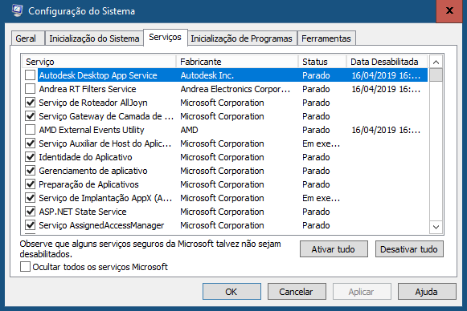Click the Data Desabilitada column header

tap(387, 62)
